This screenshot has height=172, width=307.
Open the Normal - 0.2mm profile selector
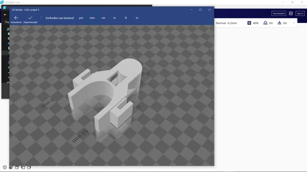[x=226, y=23]
